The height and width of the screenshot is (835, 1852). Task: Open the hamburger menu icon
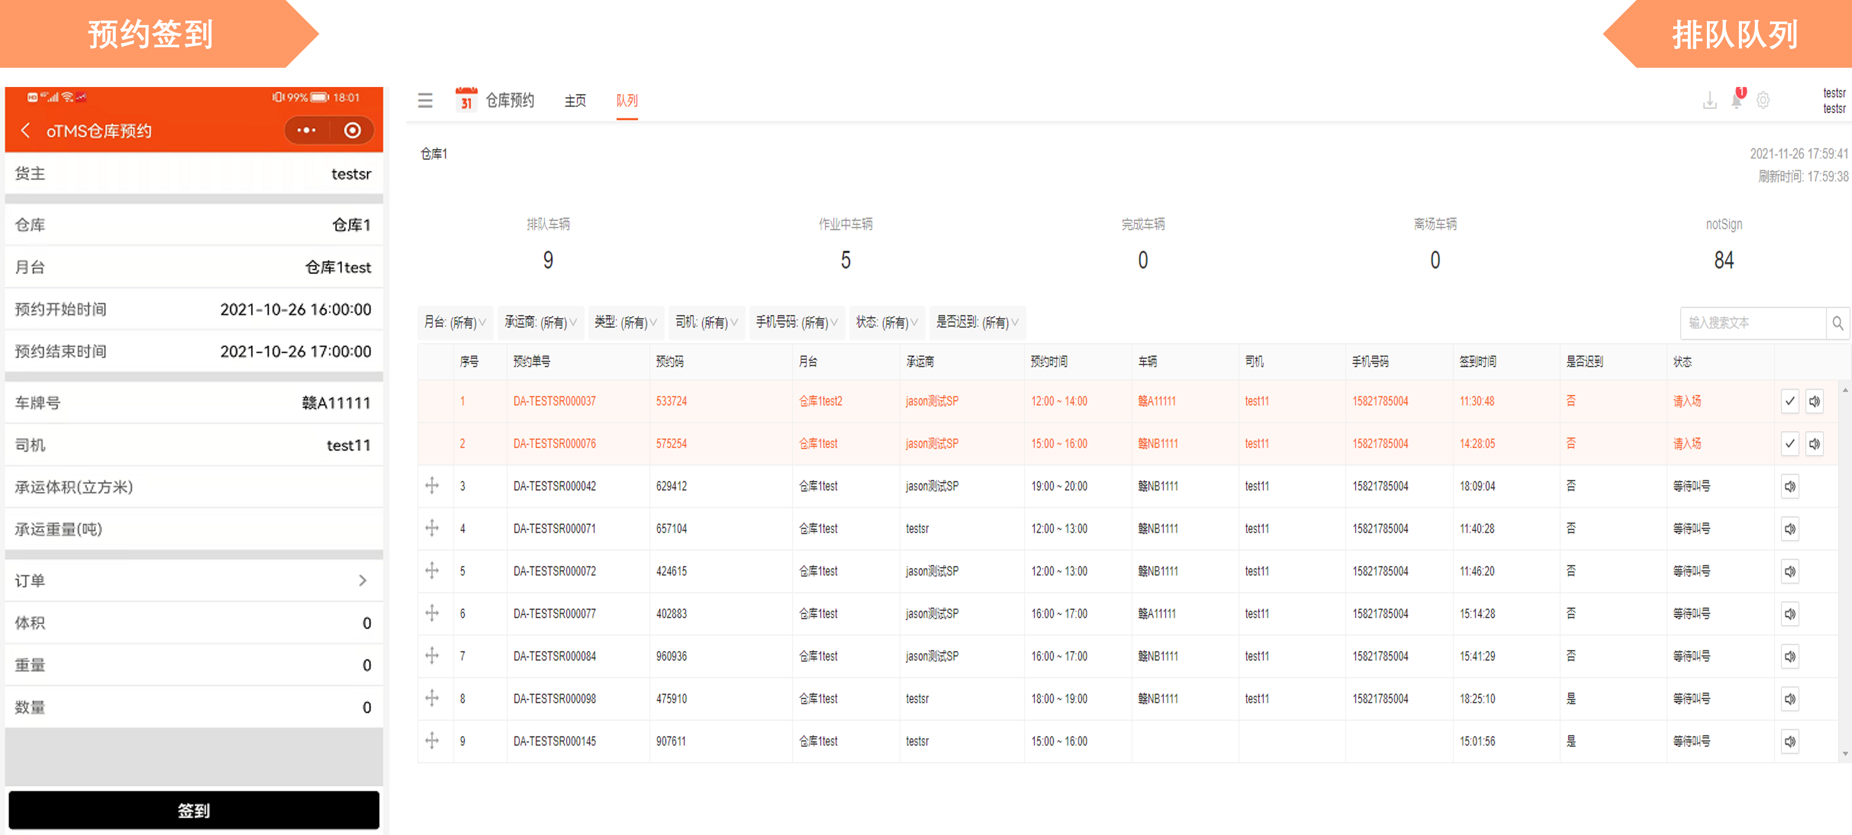(x=425, y=101)
